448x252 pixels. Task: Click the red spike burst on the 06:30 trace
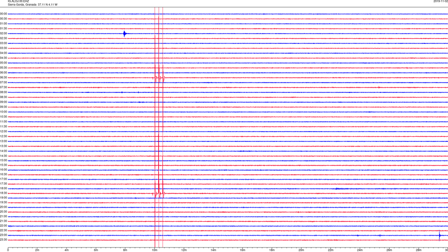pyautogui.click(x=159, y=77)
